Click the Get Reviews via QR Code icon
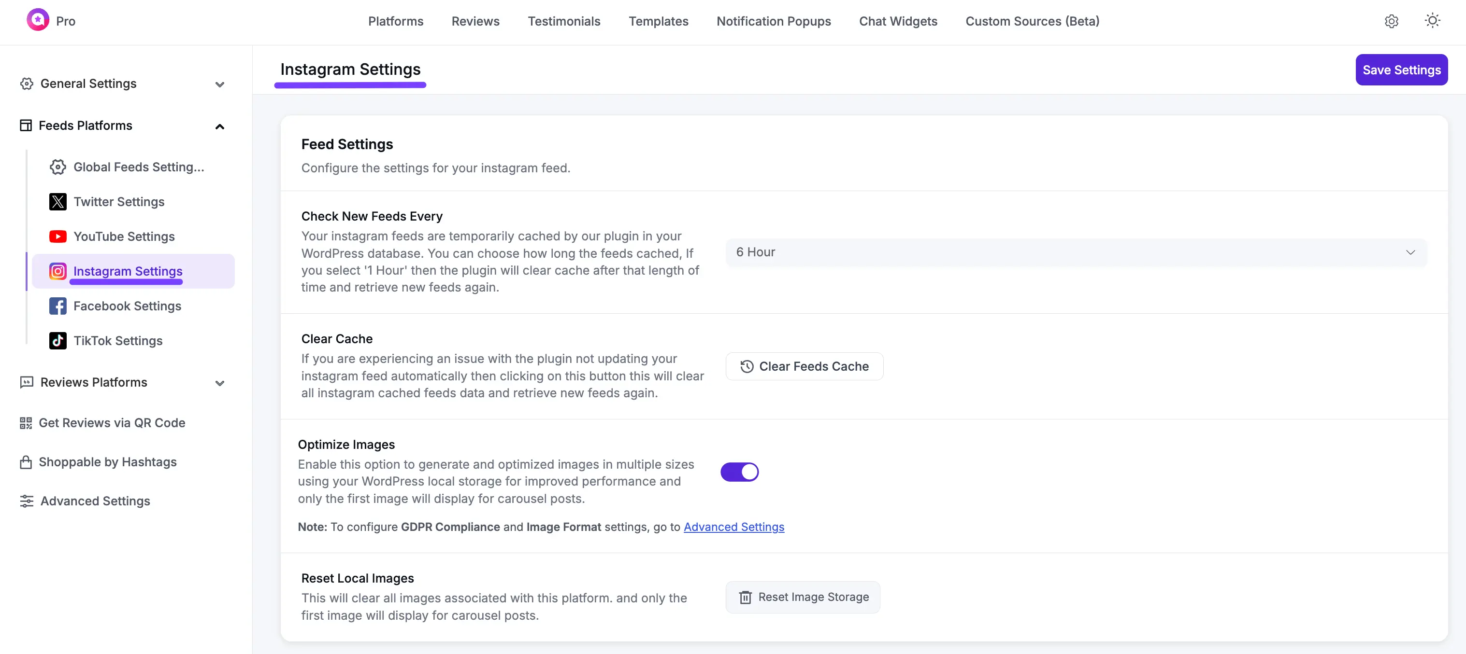The image size is (1466, 654). [26, 422]
